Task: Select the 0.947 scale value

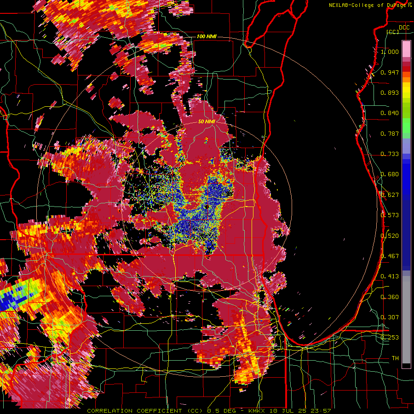Action: 390,72
